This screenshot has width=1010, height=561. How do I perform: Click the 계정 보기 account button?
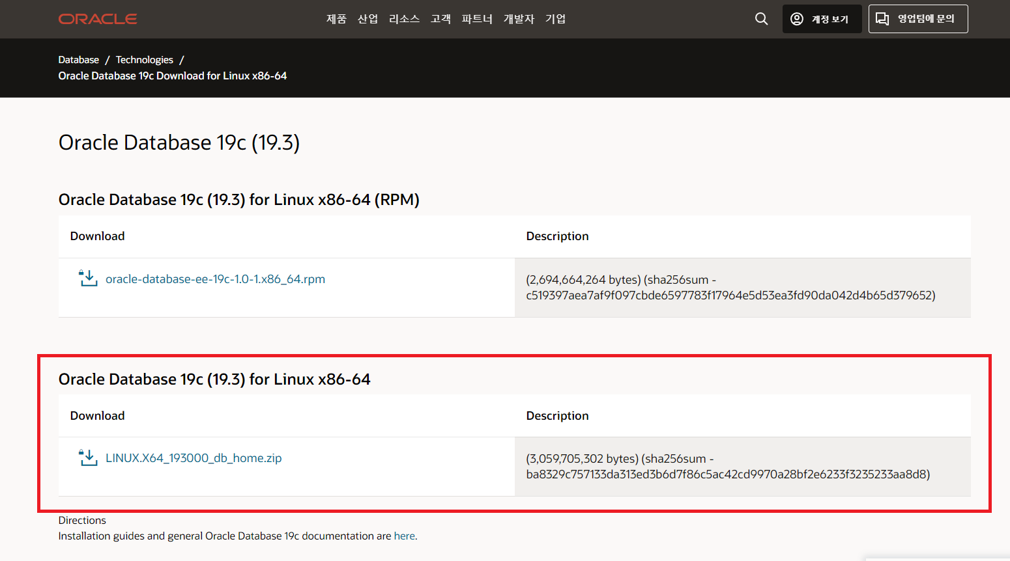822,19
